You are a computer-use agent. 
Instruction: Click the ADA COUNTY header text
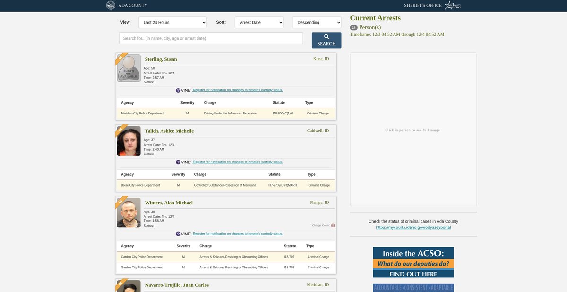[133, 5]
